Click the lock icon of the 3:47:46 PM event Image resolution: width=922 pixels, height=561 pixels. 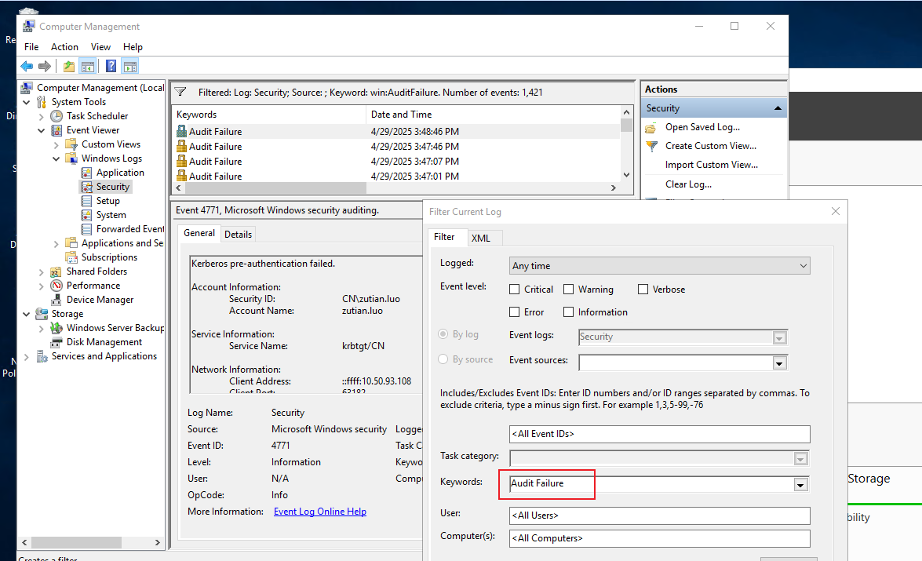(182, 146)
